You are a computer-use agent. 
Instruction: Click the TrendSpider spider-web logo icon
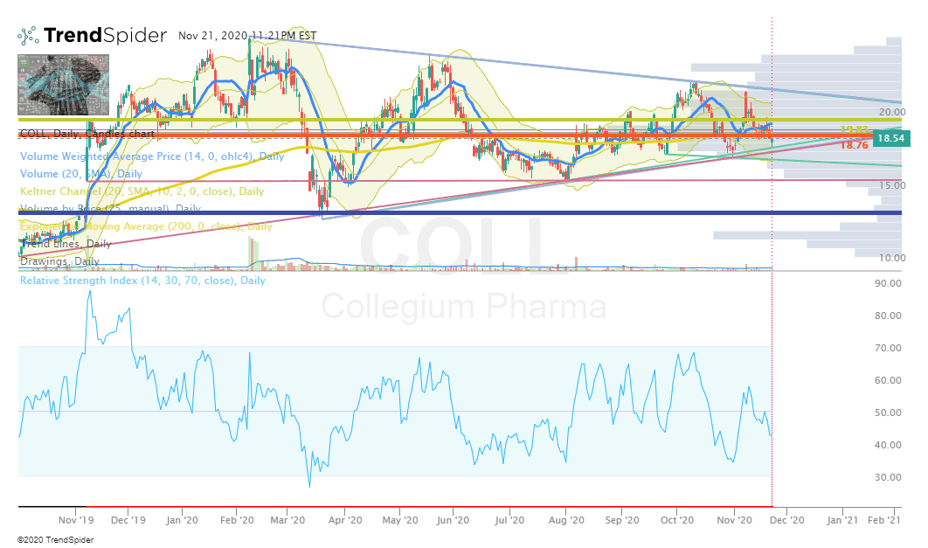point(28,36)
